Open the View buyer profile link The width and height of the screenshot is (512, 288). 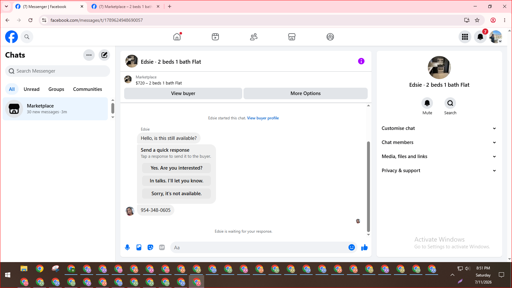263,118
